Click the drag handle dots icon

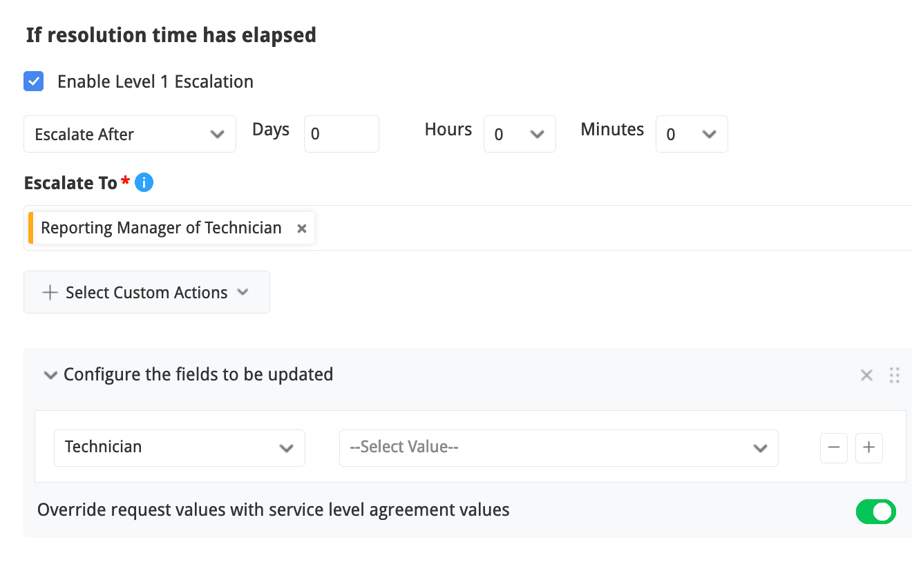coord(895,375)
